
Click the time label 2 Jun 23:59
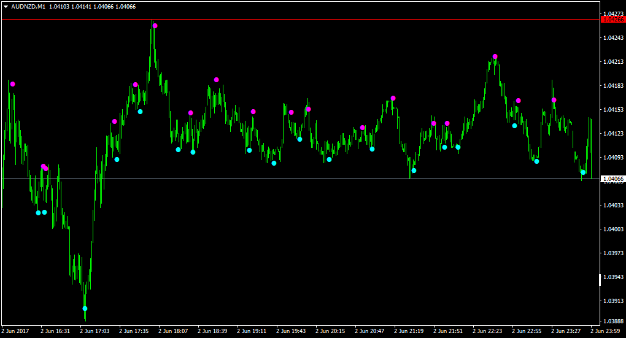click(x=605, y=331)
